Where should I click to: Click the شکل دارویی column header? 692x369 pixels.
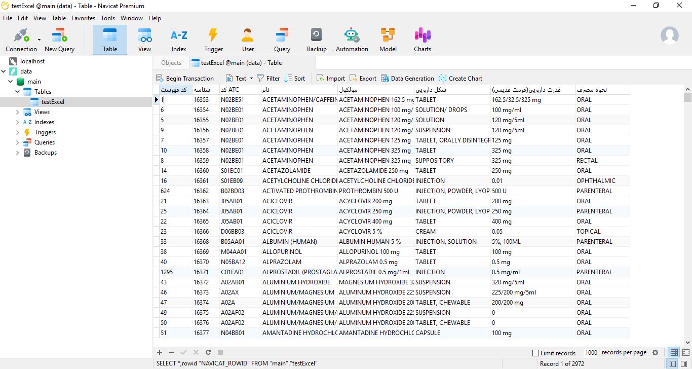tap(452, 90)
